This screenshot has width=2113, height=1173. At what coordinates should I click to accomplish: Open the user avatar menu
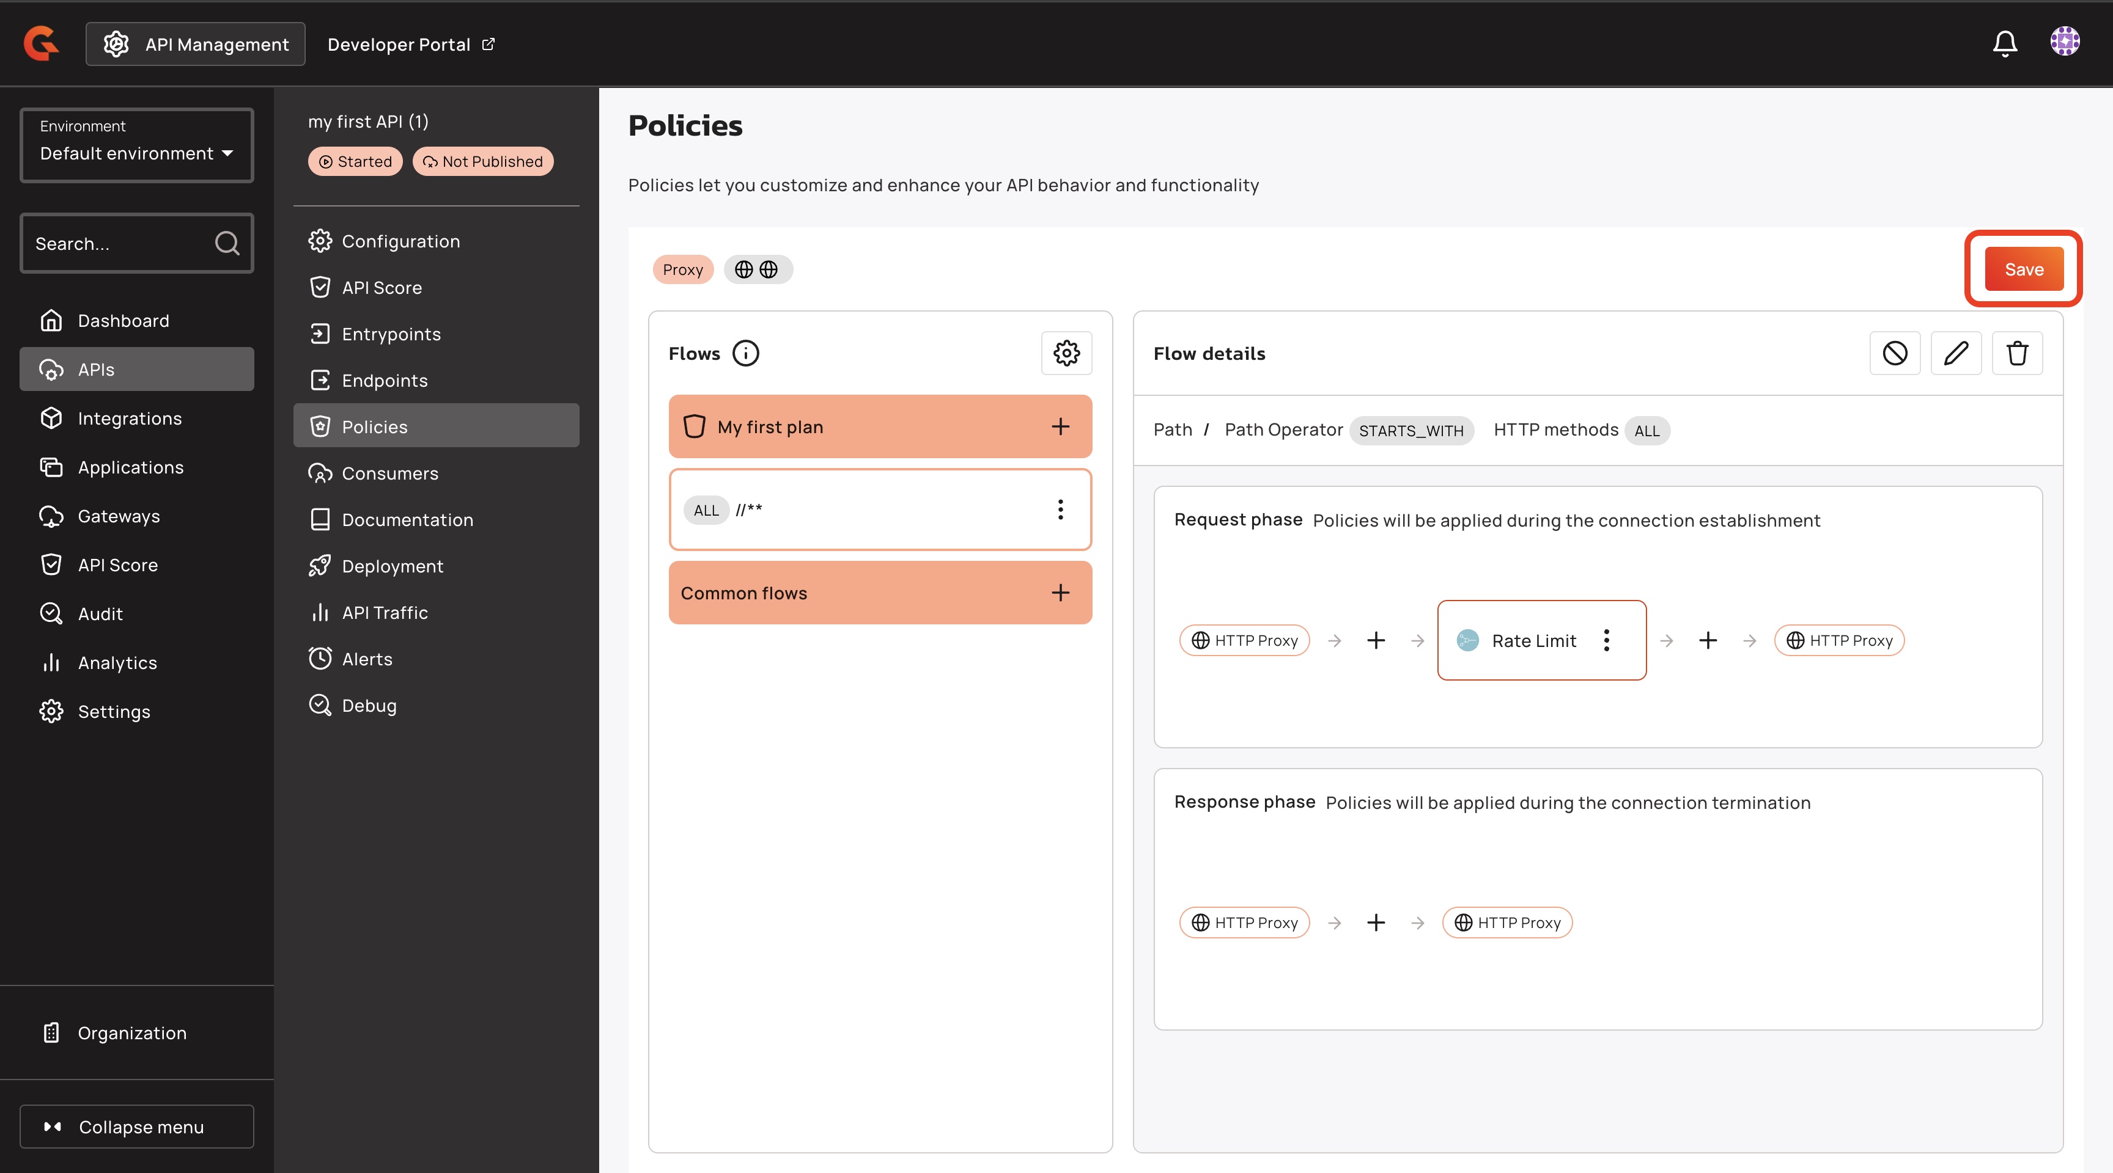click(2065, 42)
